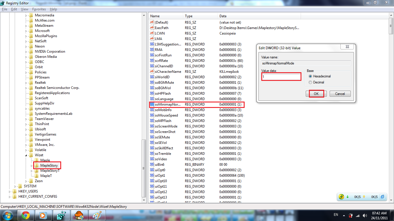Click the soScreenMode DWORD value icon
The height and width of the screenshot is (221, 394).
(x=152, y=126)
